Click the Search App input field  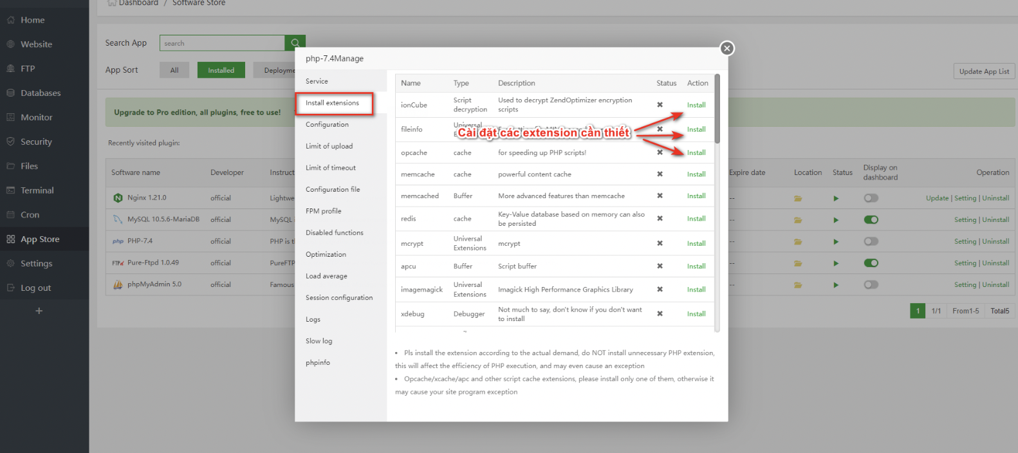click(222, 43)
